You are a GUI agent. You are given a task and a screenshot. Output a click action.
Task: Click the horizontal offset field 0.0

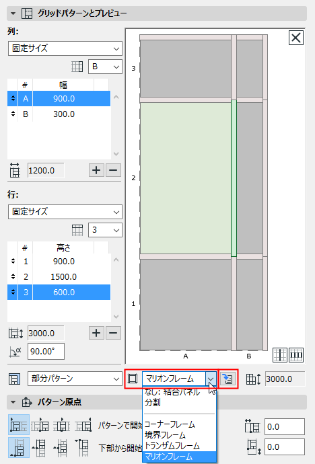pyautogui.click(x=285, y=427)
